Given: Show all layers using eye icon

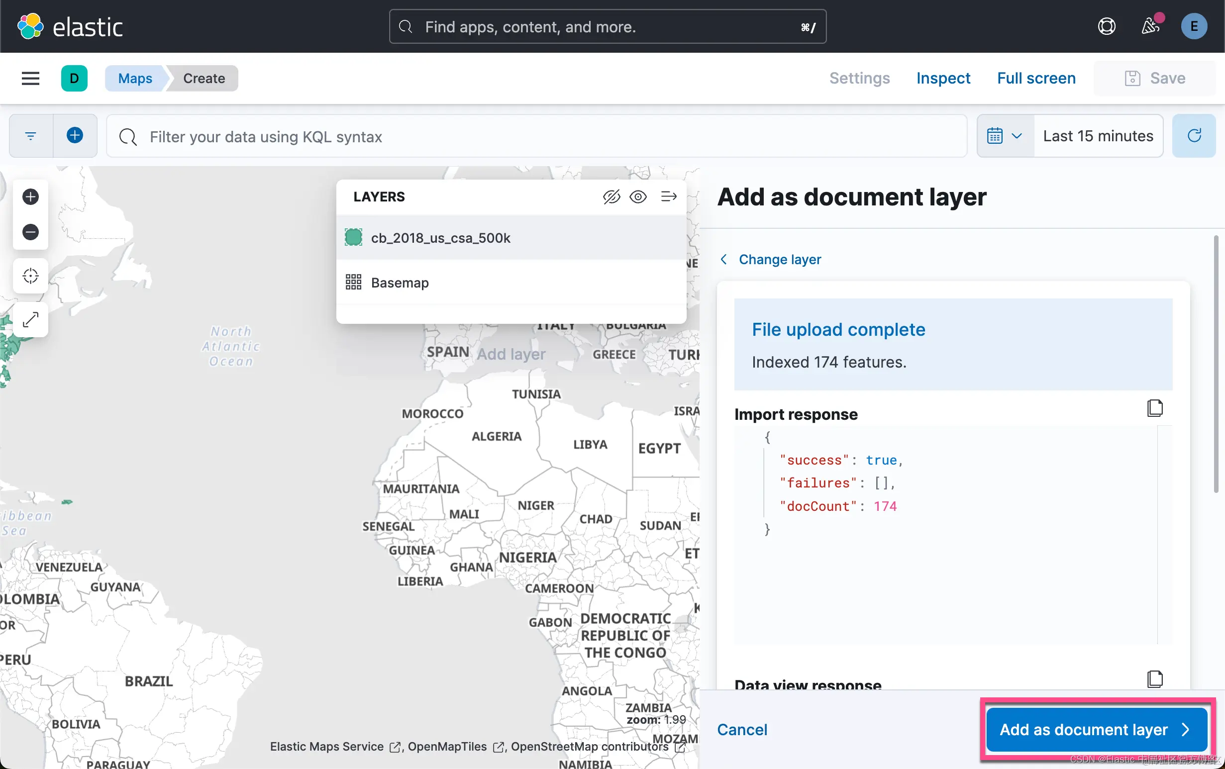Looking at the screenshot, I should click(638, 197).
